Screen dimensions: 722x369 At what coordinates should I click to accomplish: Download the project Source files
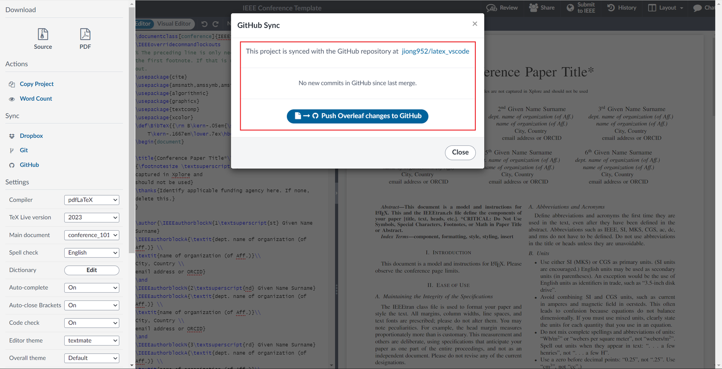[43, 38]
